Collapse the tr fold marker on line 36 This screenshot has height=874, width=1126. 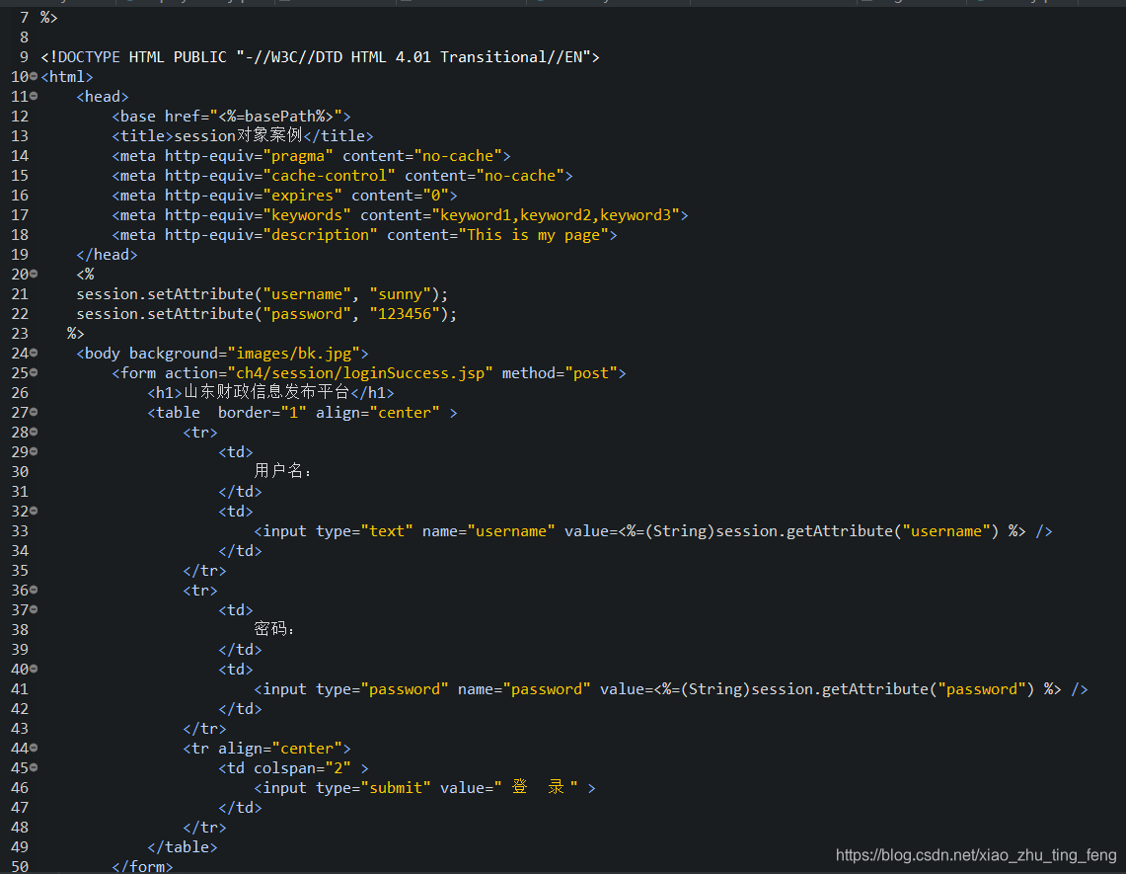34,591
